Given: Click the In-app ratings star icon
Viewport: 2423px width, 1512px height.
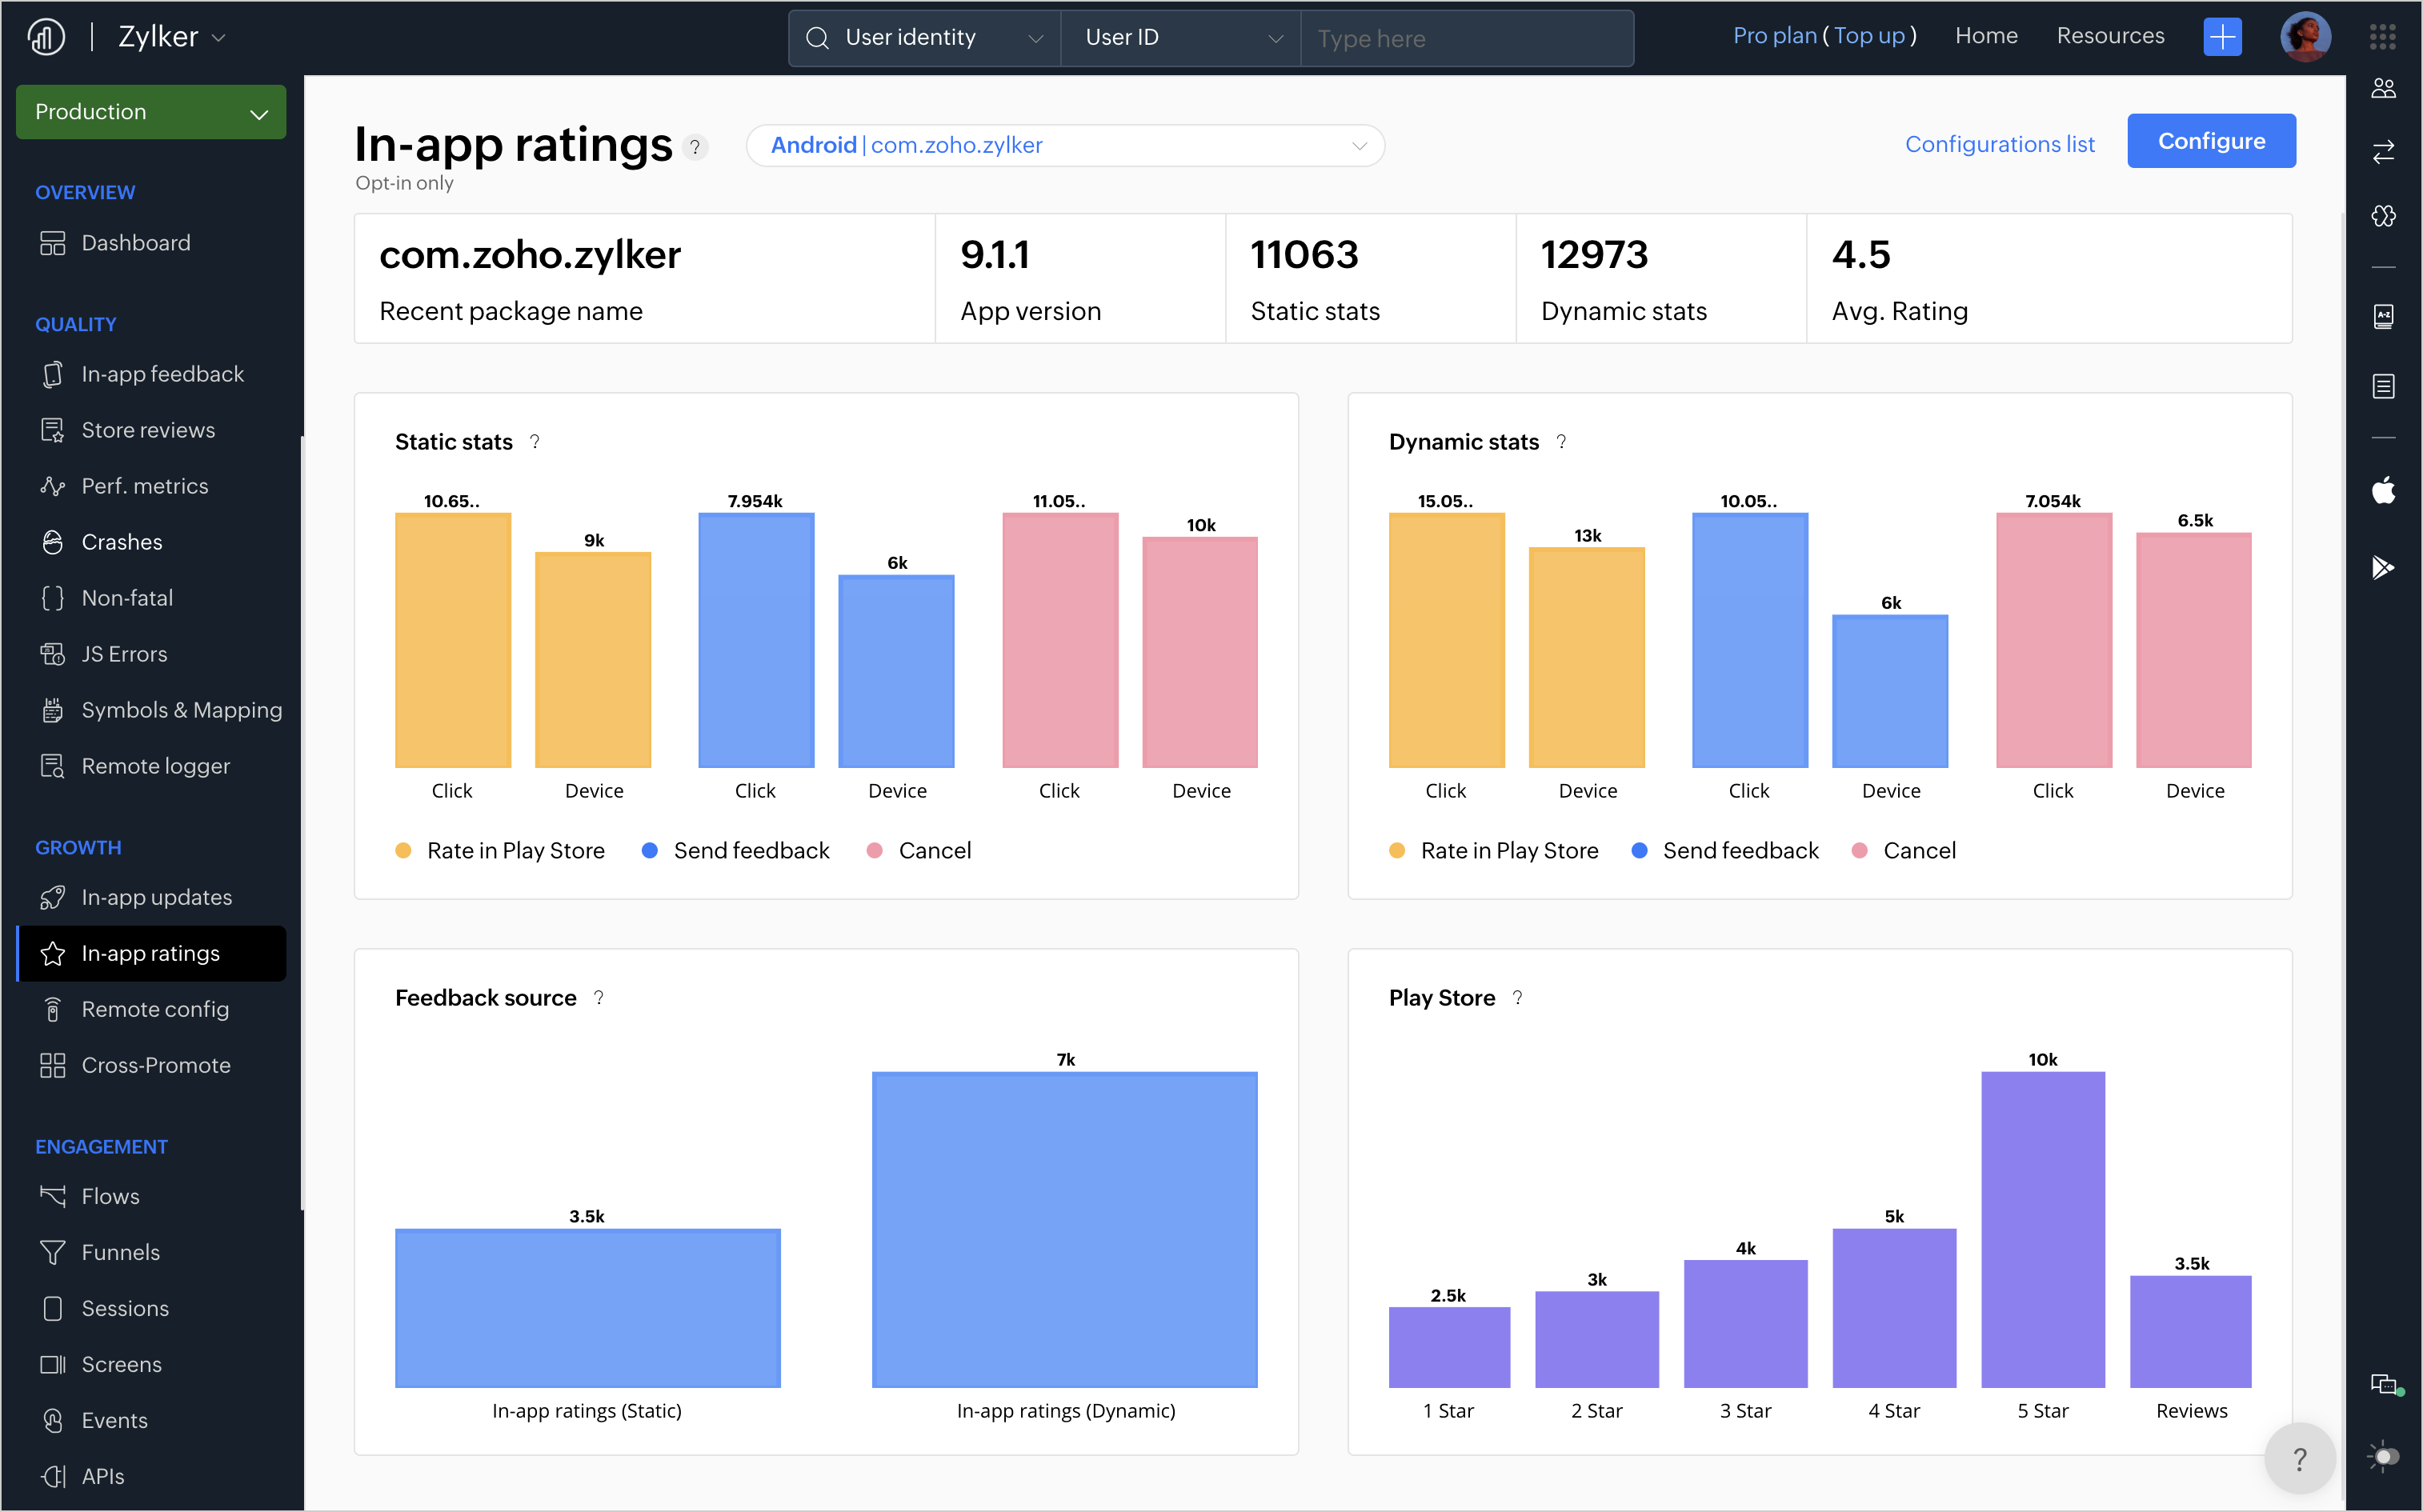Looking at the screenshot, I should pos(53,954).
